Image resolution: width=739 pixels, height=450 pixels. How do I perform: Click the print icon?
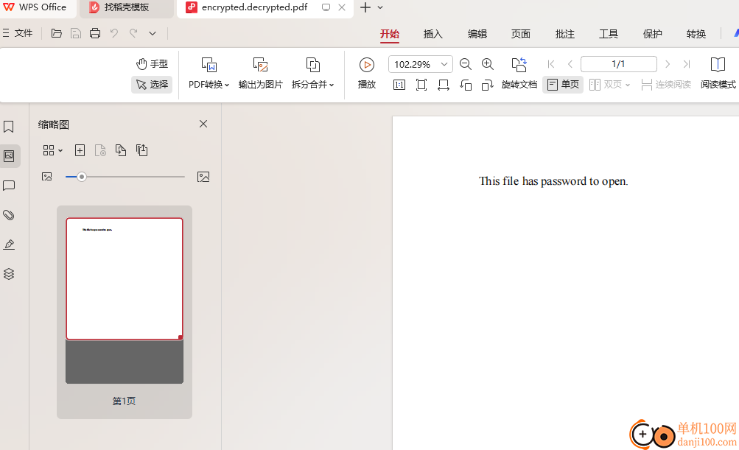95,33
